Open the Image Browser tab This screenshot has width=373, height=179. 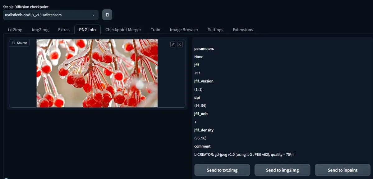click(184, 30)
